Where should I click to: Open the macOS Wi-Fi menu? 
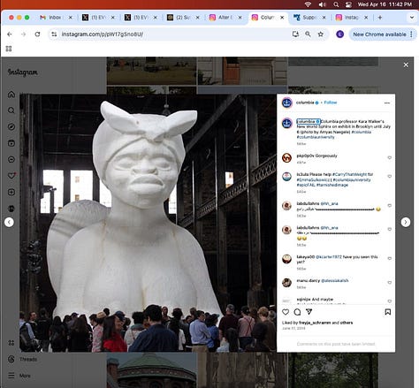point(308,4)
